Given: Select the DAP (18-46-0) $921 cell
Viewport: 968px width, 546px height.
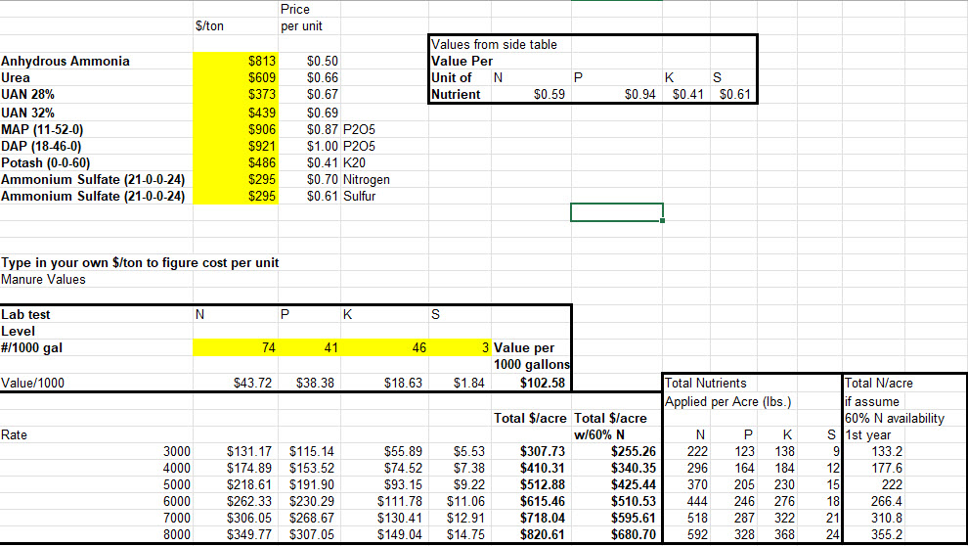Looking at the screenshot, I should point(236,146).
